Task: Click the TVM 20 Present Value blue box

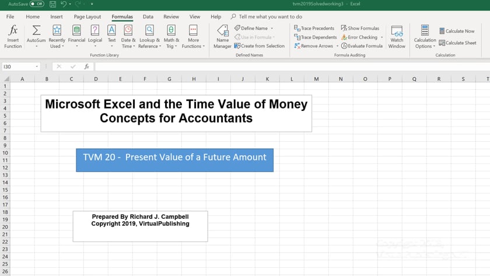Action: coord(174,160)
